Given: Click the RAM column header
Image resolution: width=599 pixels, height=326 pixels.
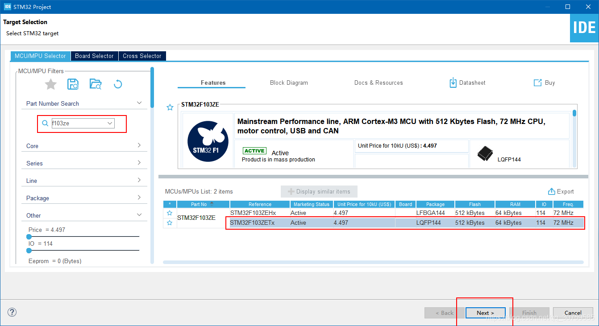Looking at the screenshot, I should [515, 204].
